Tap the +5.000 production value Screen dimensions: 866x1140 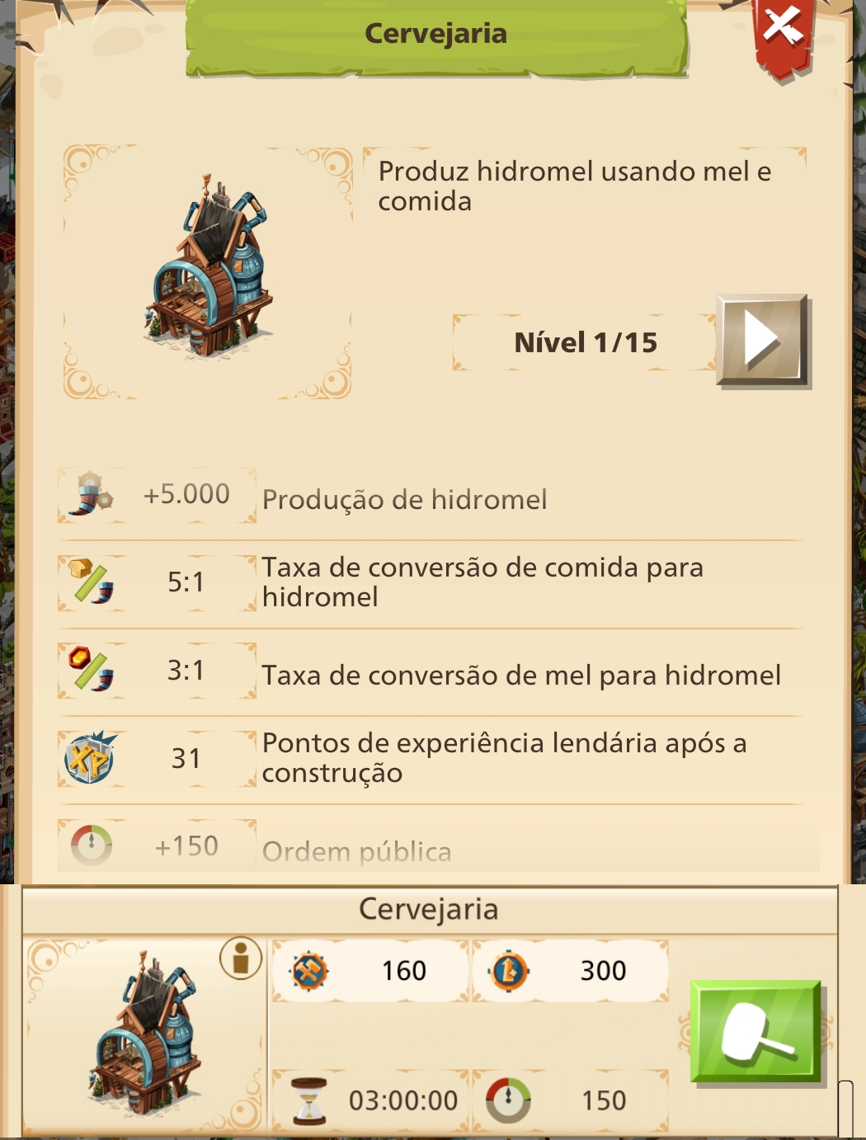pos(186,494)
